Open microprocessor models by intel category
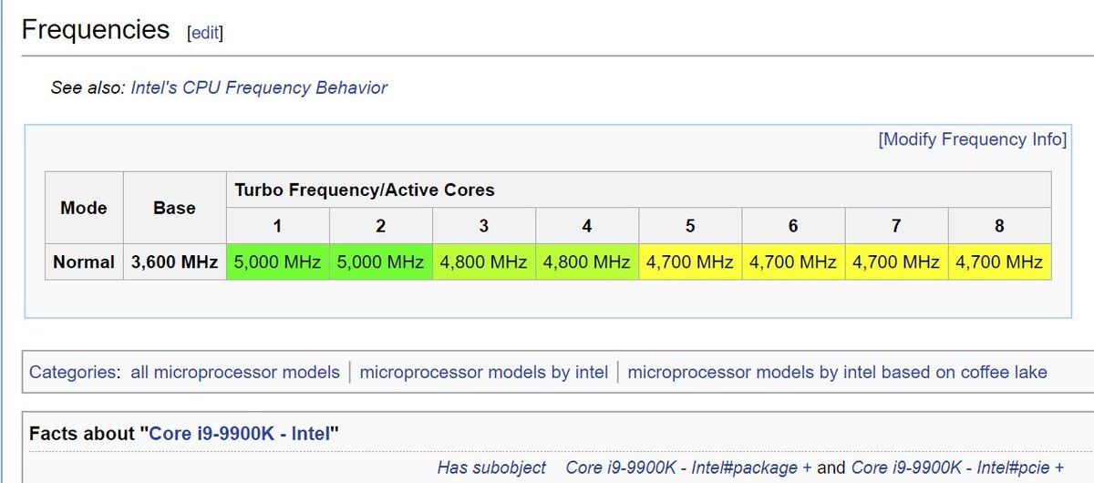Image resolution: width=1094 pixels, height=483 pixels. (484, 372)
